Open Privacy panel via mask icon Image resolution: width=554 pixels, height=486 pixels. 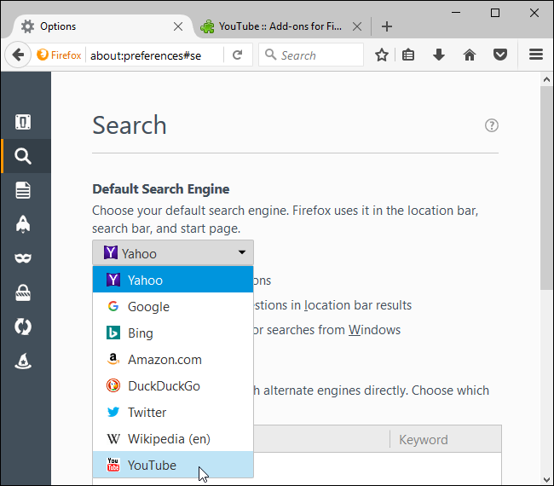coord(23,258)
